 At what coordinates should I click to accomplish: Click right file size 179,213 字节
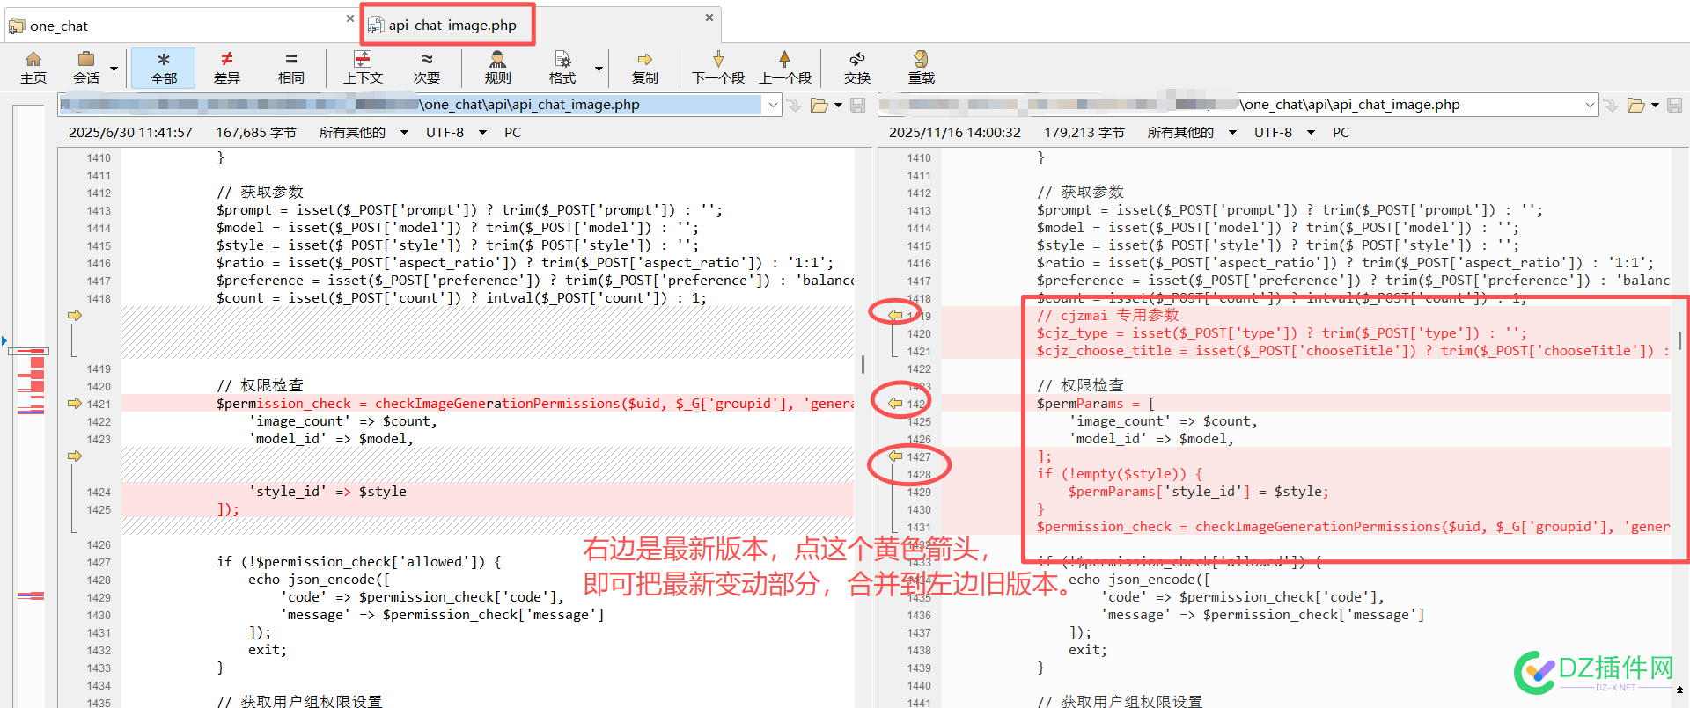1084,132
